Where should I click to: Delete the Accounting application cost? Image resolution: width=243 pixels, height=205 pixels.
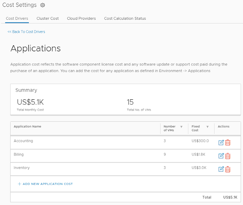[x=228, y=143]
